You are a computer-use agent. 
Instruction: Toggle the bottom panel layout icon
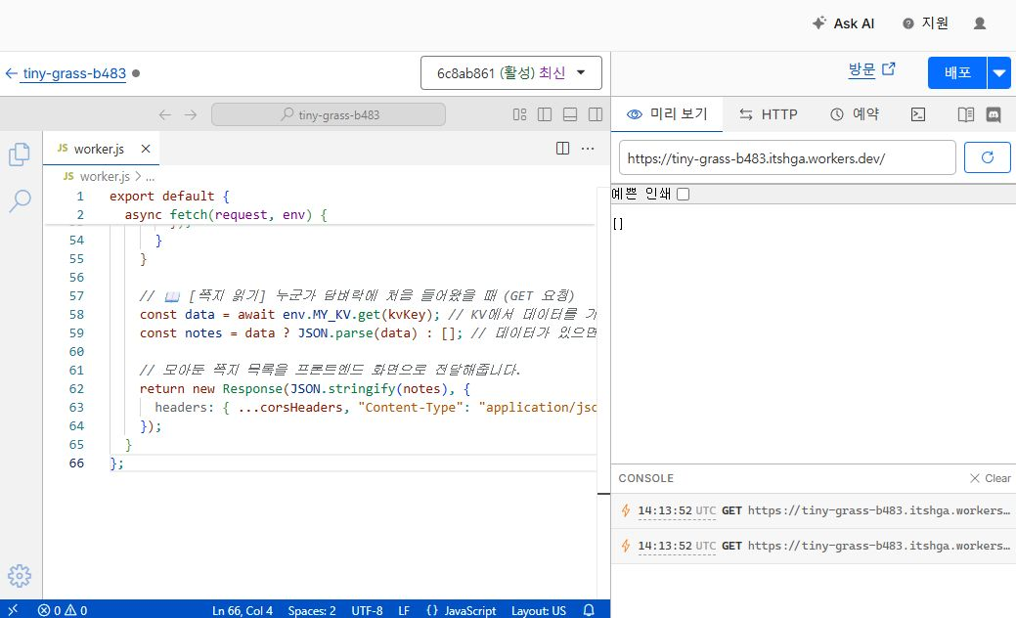tap(570, 114)
